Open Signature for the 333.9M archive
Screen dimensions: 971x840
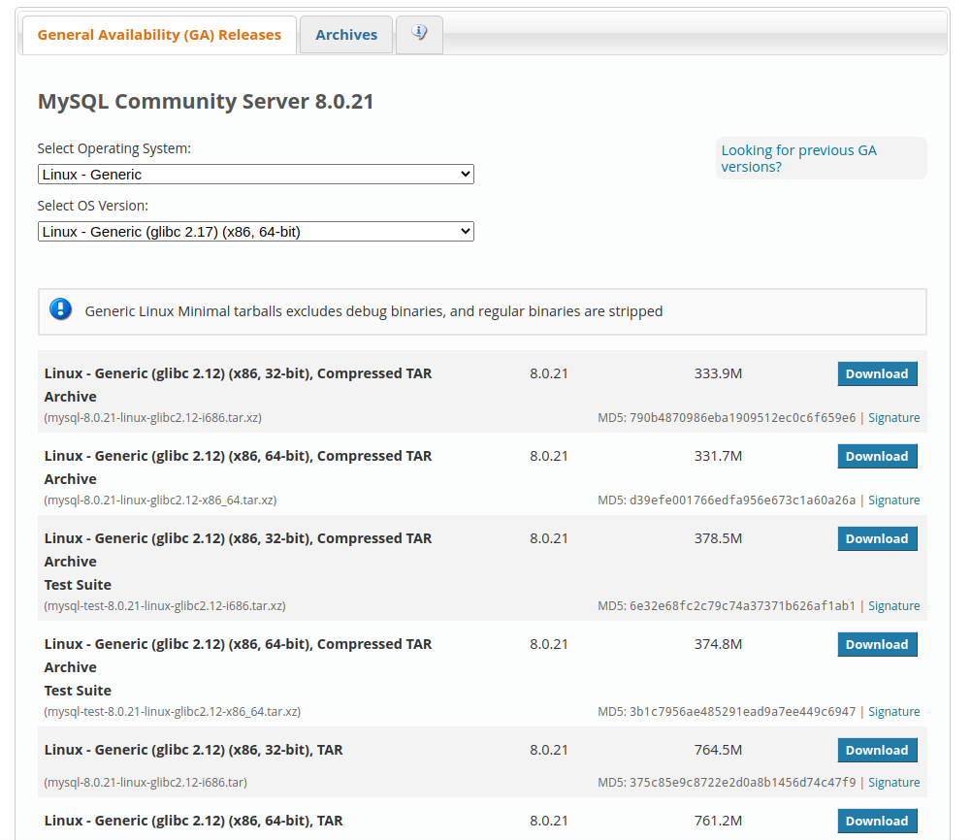[x=893, y=418]
